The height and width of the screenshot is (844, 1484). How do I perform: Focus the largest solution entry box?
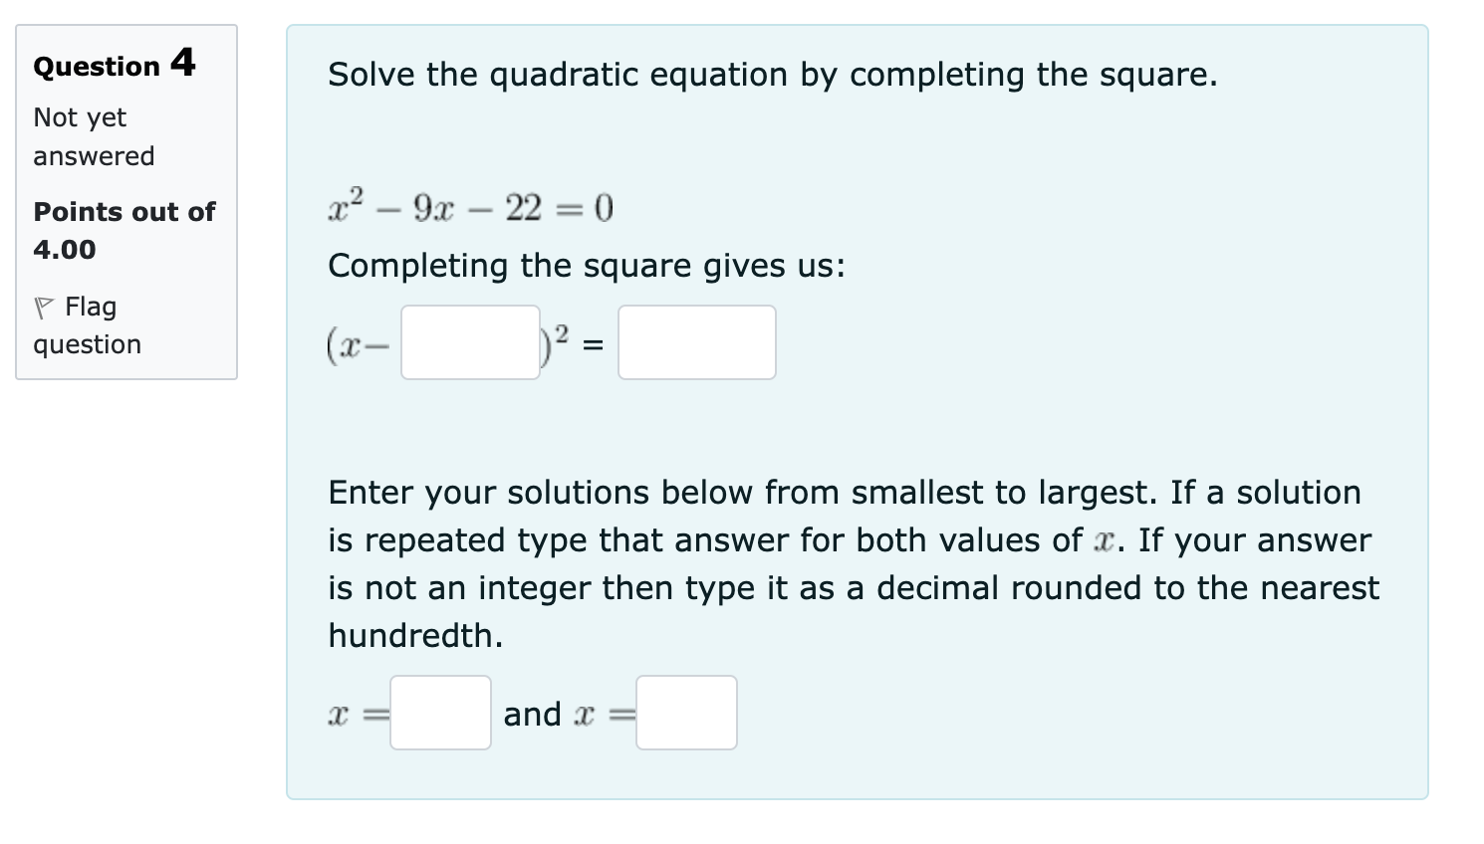point(686,713)
